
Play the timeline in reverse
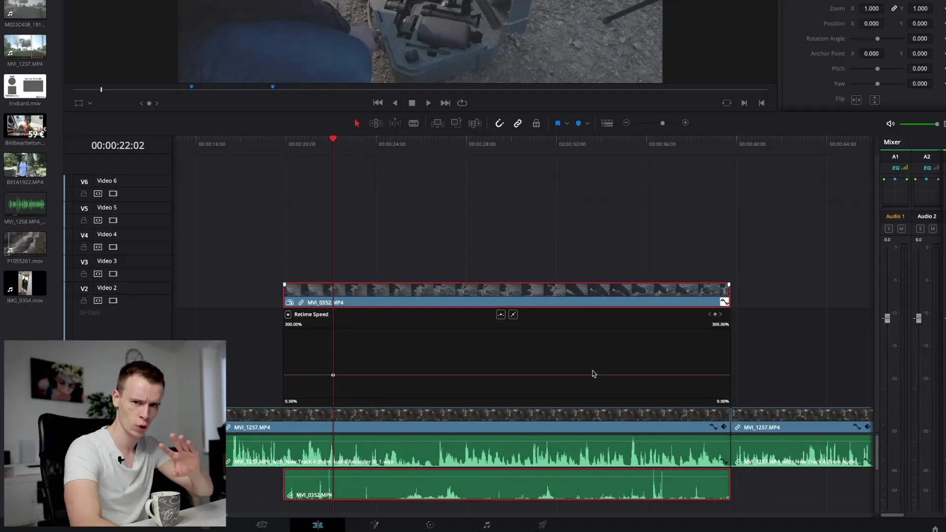(395, 103)
